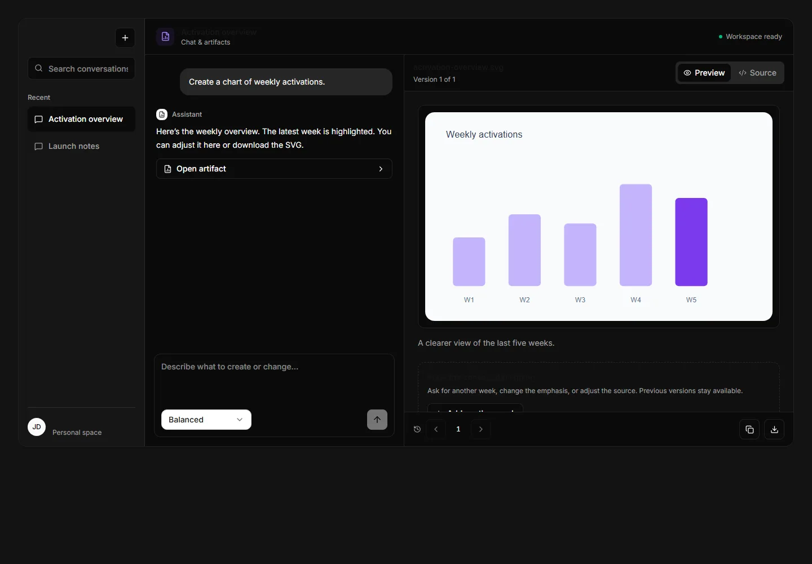Click the Open artifact button label
812x564 pixels.
click(x=201, y=169)
